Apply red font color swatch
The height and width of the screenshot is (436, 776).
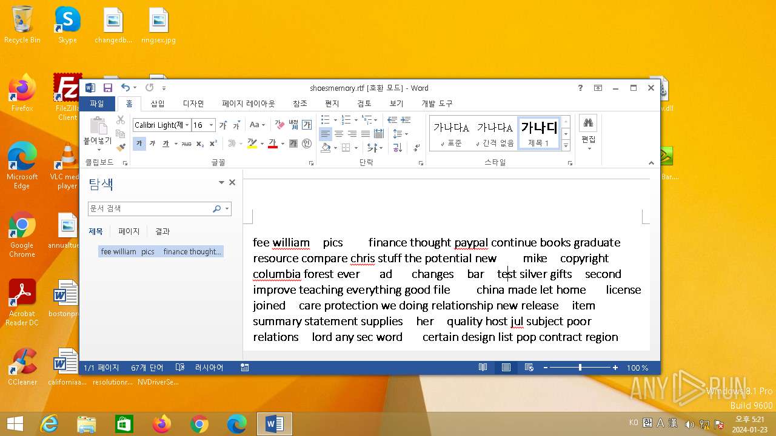pyautogui.click(x=273, y=144)
